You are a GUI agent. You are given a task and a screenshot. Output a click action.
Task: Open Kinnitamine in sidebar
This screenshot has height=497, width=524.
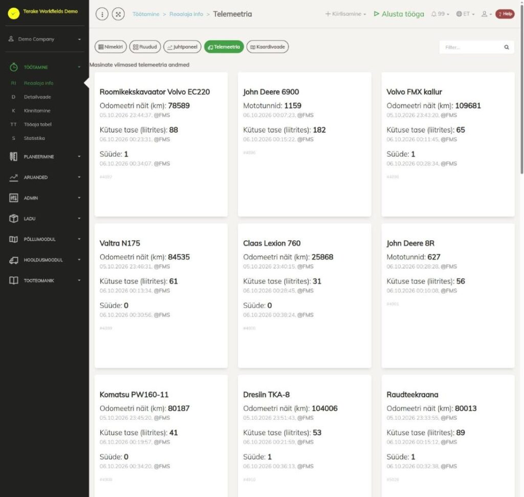[37, 111]
